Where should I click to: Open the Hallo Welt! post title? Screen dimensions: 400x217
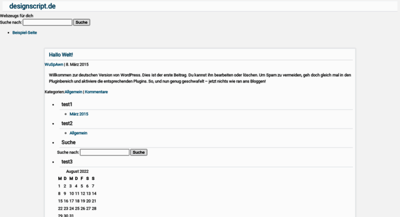pyautogui.click(x=61, y=54)
